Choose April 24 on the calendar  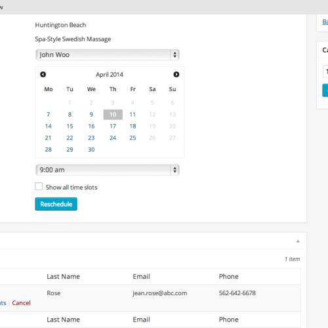tap(113, 138)
